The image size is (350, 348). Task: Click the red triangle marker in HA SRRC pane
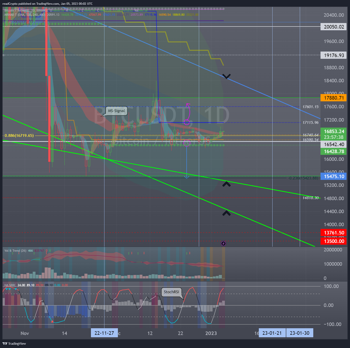click(52, 321)
